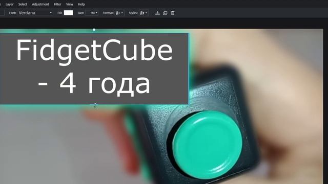Click the white Fill color swatch
The height and width of the screenshot is (184, 328).
pyautogui.click(x=68, y=13)
